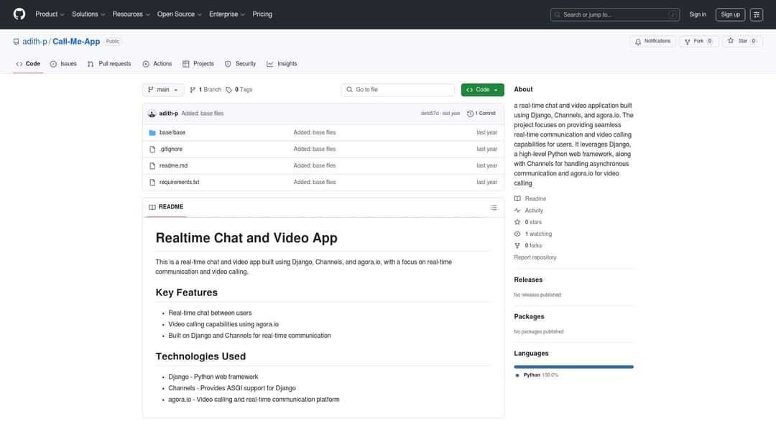Click the Search or jump to field

click(x=614, y=14)
